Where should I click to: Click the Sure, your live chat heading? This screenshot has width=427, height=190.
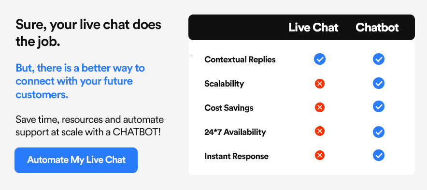coord(88,33)
